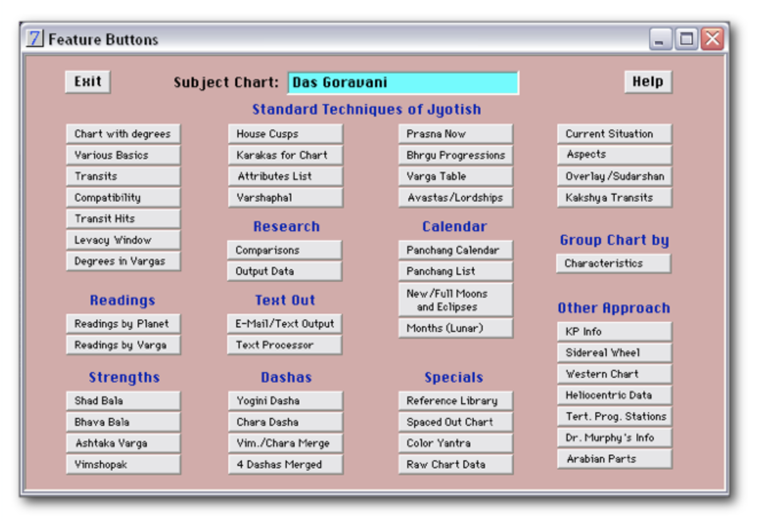Close the Feature Buttons window
The width and height of the screenshot is (765, 521).
click(712, 40)
